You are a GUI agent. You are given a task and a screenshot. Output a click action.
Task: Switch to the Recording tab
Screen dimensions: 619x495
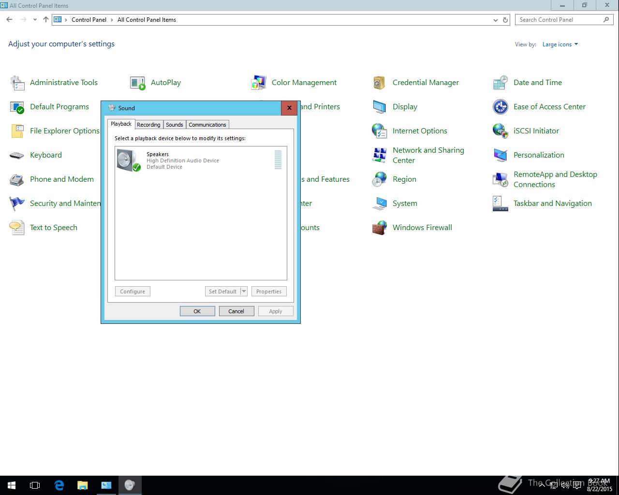pyautogui.click(x=148, y=125)
